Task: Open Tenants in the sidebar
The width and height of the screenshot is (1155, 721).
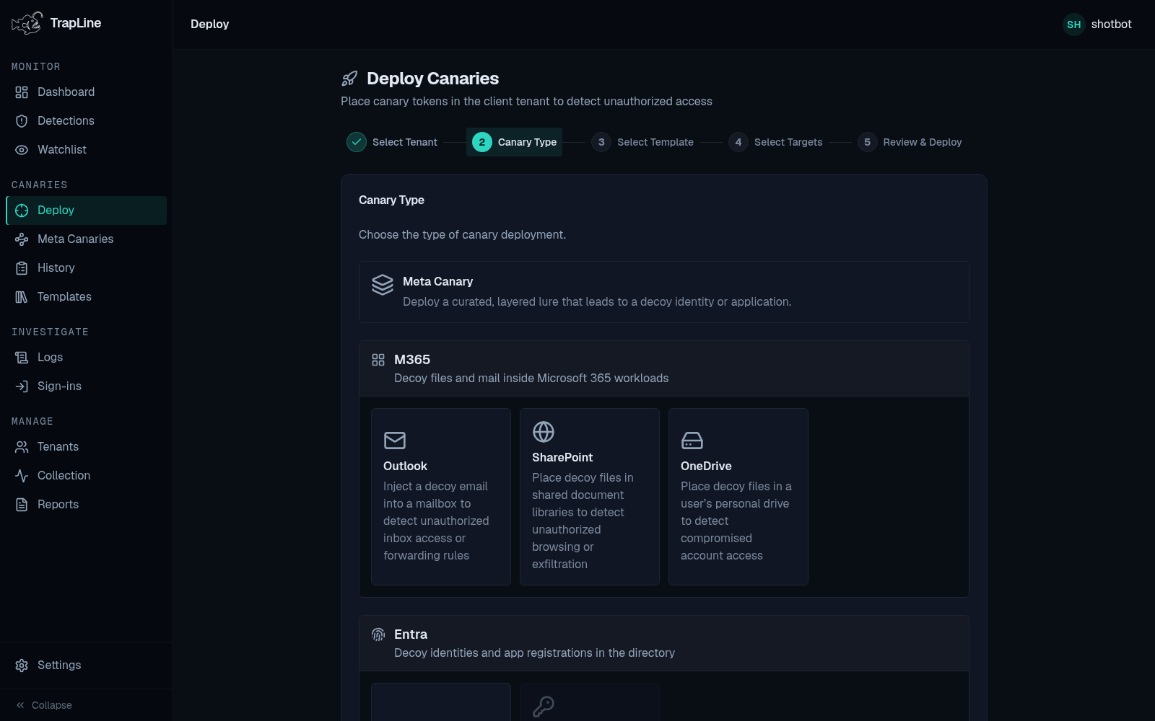Action: click(x=87, y=447)
